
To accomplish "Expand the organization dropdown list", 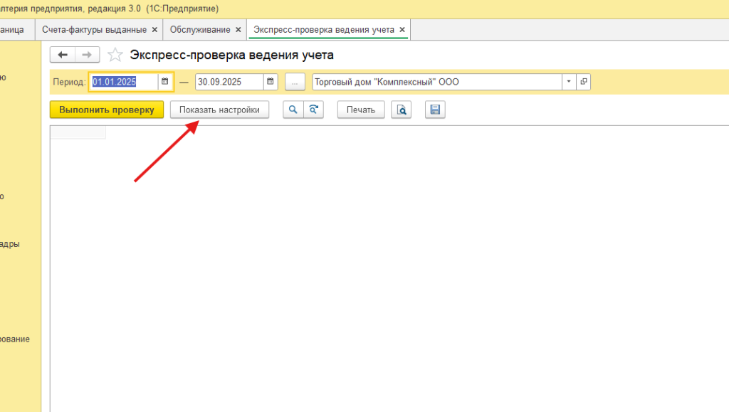I will coord(569,82).
